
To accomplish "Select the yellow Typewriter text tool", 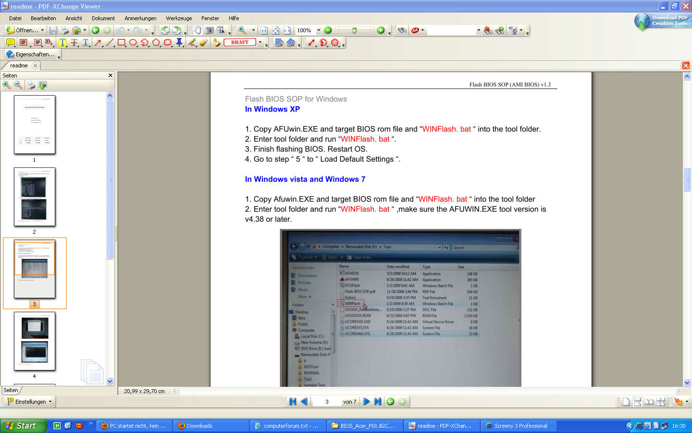I will pos(62,42).
